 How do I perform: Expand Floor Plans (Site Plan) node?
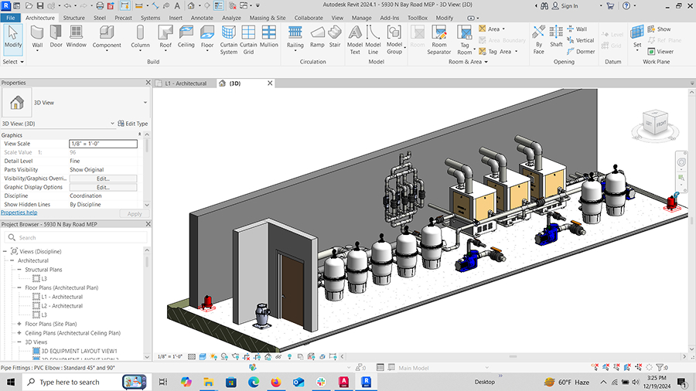[19, 324]
